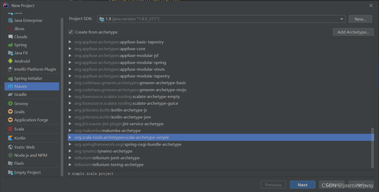This screenshot has width=379, height=192.
Task: Click the Clouds icon
Action: pyautogui.click(x=10, y=37)
